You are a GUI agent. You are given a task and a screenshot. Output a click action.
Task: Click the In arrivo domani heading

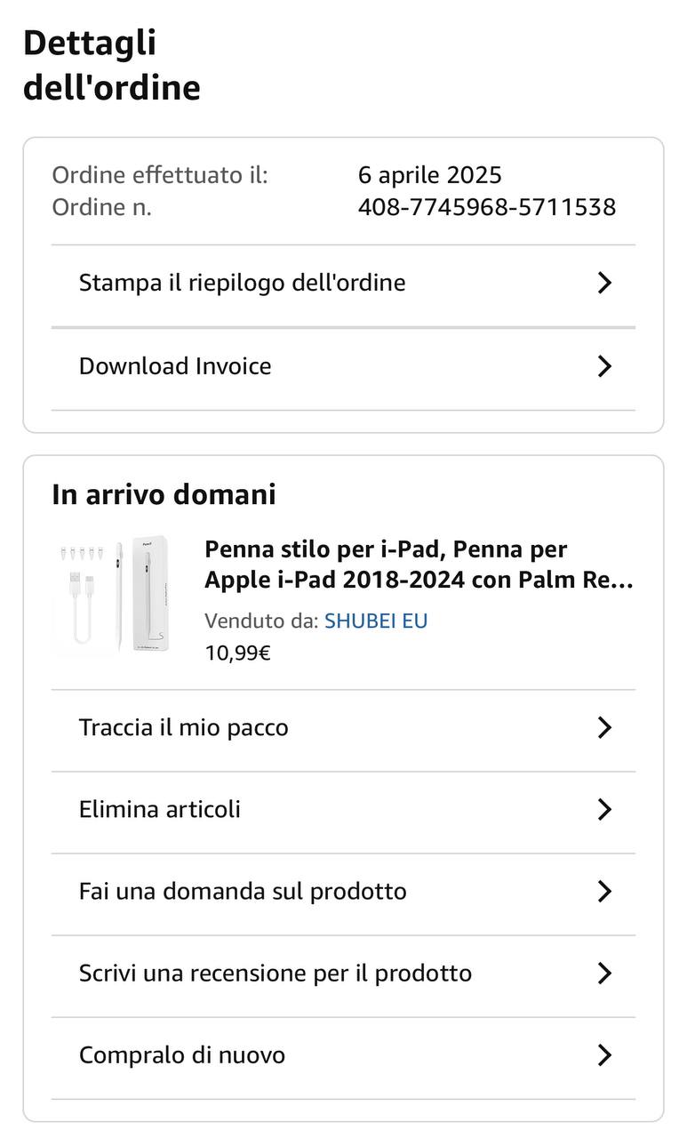coord(164,494)
